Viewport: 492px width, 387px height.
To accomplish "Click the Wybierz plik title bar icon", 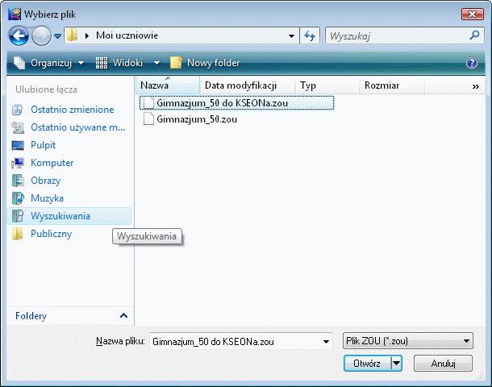I will click(x=15, y=15).
